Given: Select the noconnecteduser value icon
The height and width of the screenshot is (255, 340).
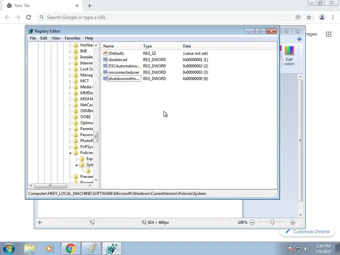Looking at the screenshot, I should [105, 72].
